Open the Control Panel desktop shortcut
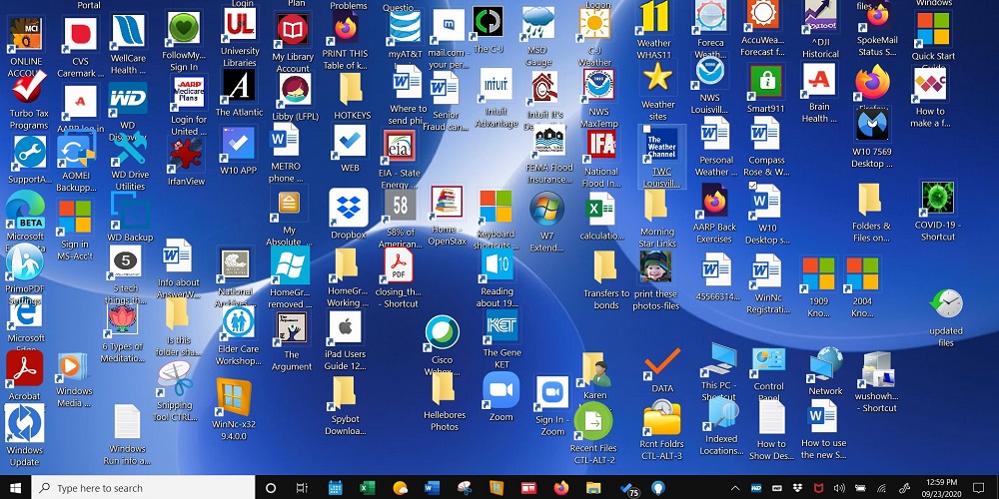 tap(768, 363)
